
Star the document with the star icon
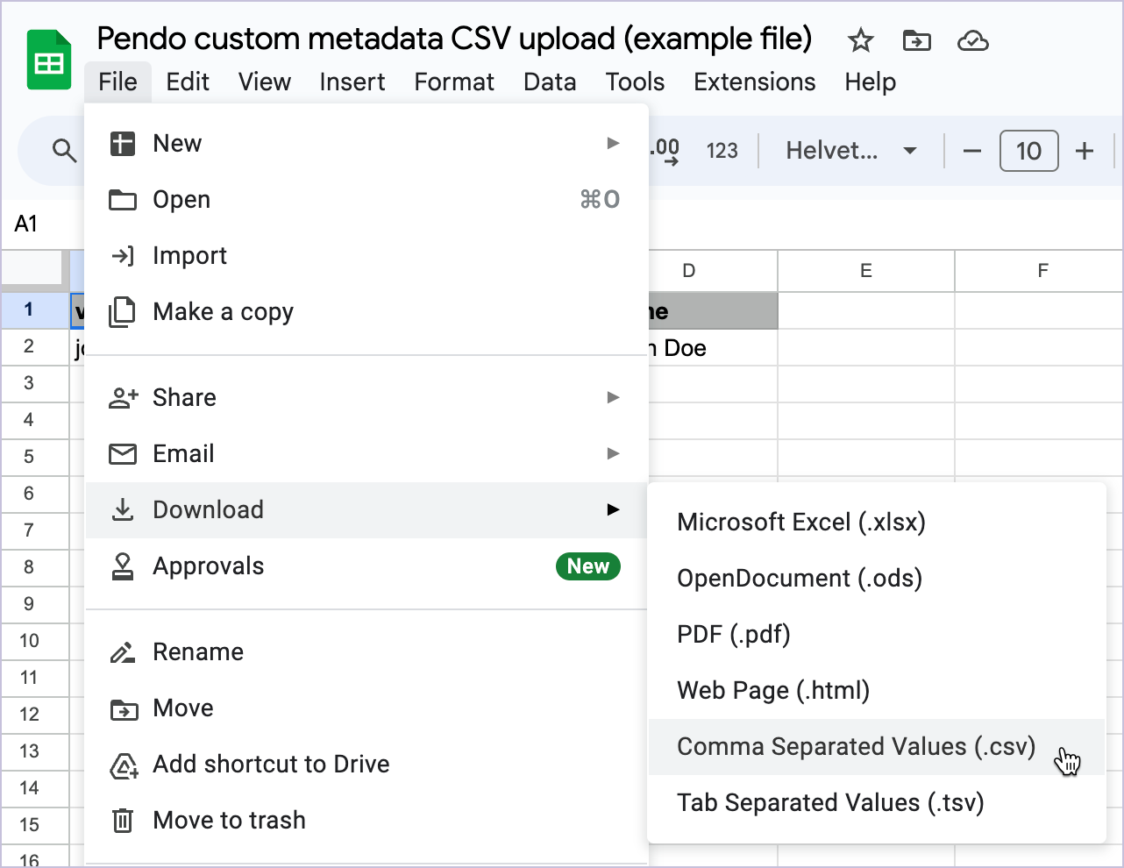860,40
